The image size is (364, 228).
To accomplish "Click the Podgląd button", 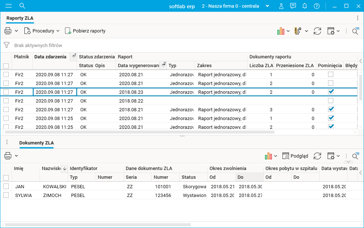I will tap(295, 156).
